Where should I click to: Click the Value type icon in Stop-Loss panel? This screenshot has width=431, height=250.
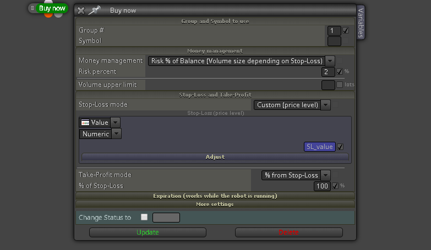coord(85,123)
